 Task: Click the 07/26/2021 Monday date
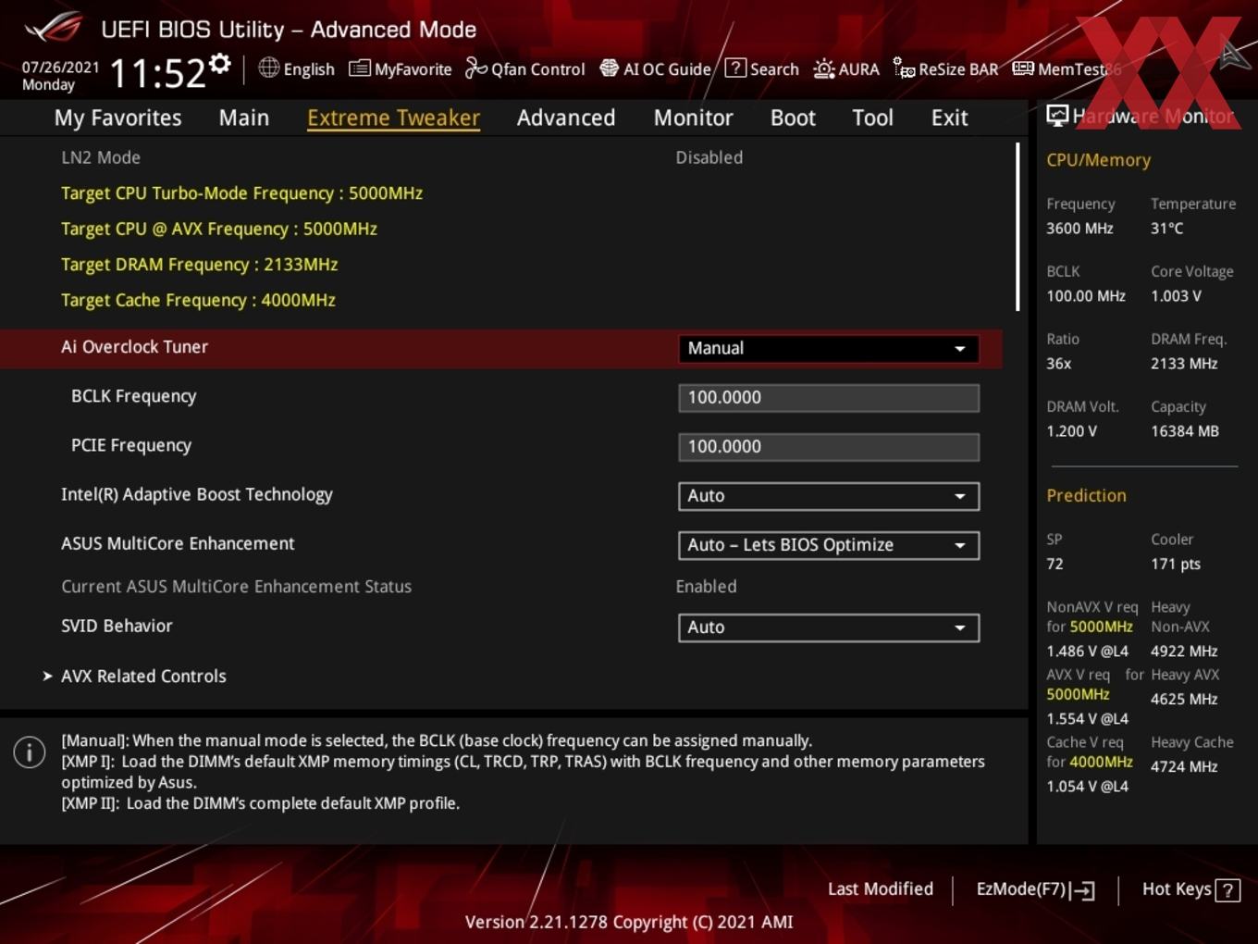(x=60, y=76)
